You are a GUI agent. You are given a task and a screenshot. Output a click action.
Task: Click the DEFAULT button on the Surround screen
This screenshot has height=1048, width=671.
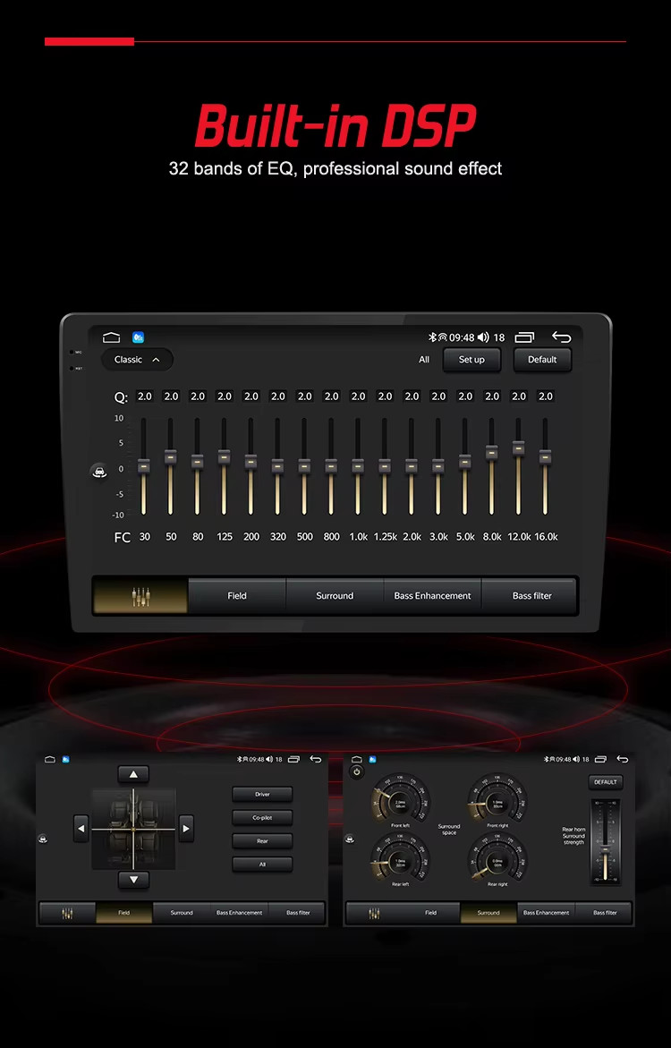tap(606, 782)
